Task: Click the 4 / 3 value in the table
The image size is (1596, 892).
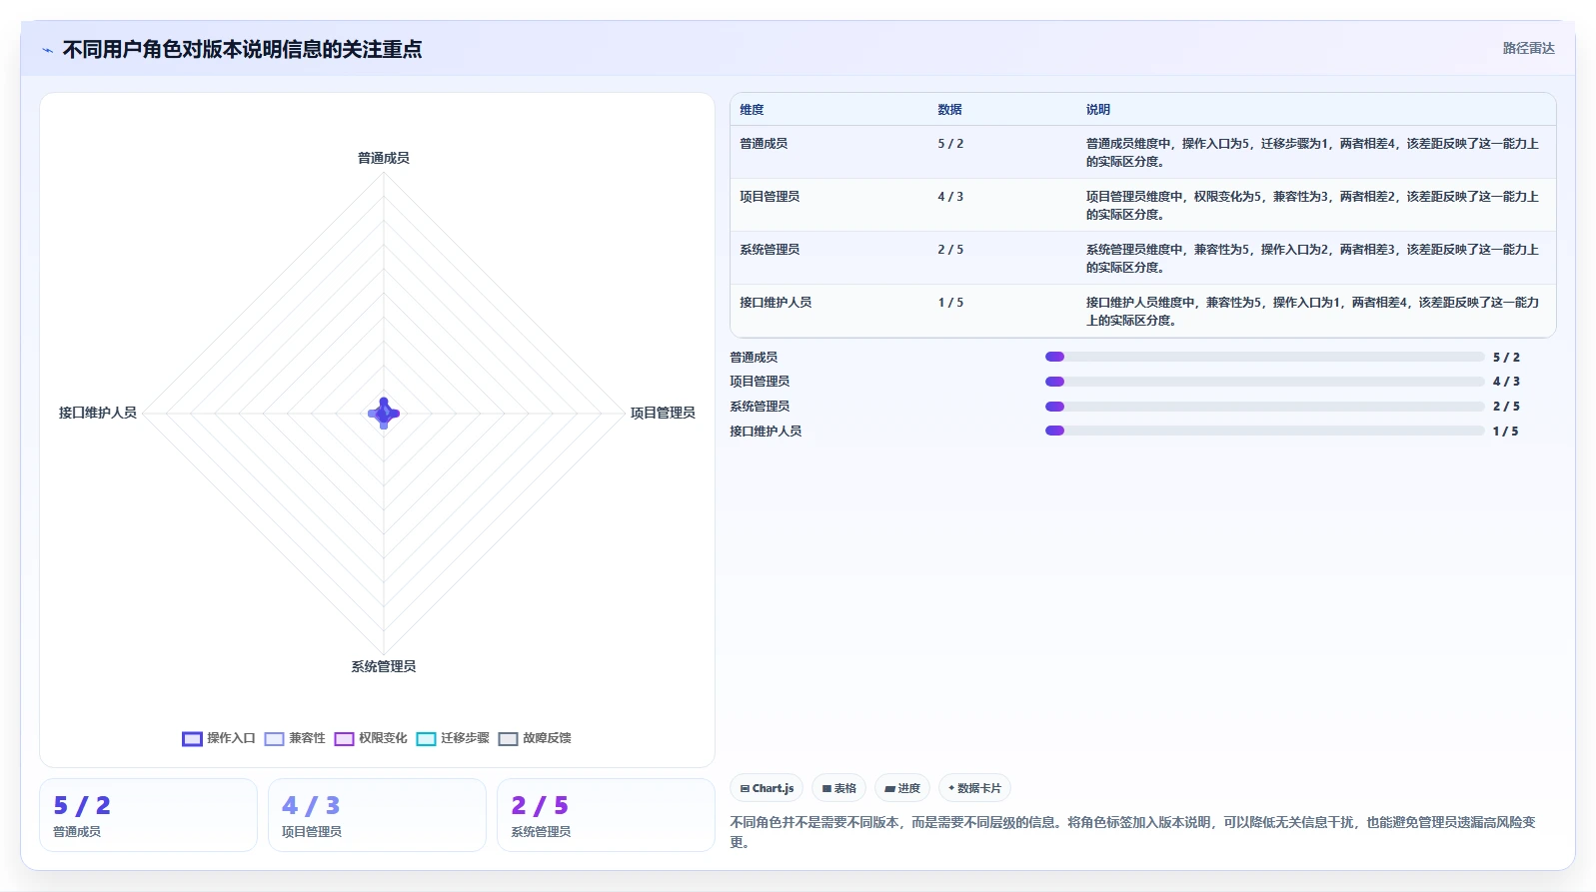Action: pyautogui.click(x=950, y=197)
